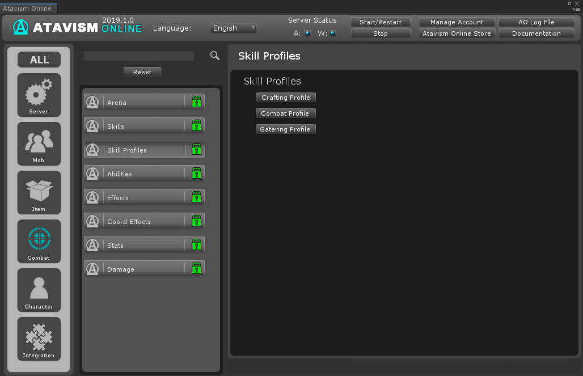Click the search filter text field
The width and height of the screenshot is (583, 376).
pos(139,56)
